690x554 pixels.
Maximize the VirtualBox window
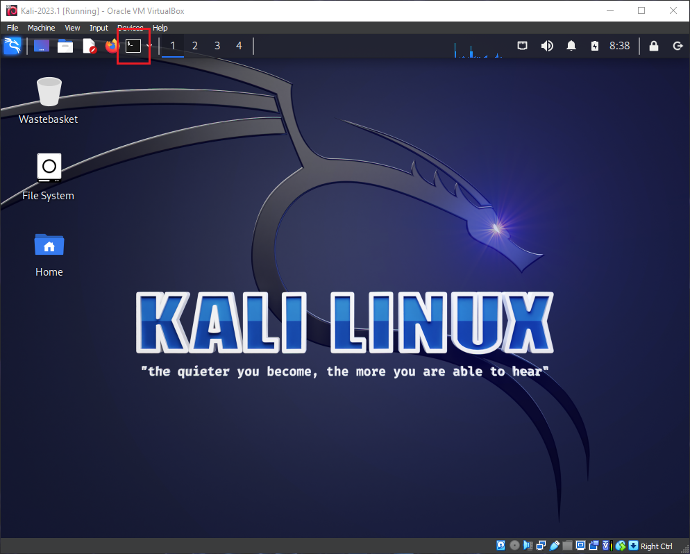click(x=641, y=10)
